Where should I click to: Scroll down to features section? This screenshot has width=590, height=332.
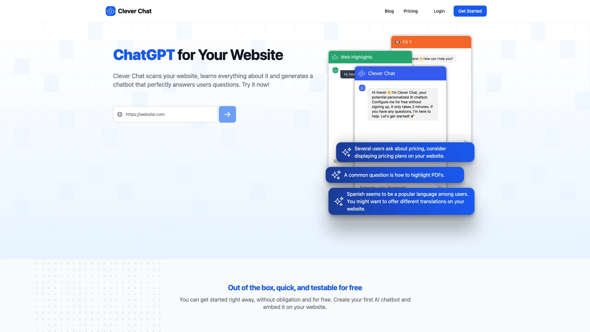pyautogui.click(x=295, y=287)
